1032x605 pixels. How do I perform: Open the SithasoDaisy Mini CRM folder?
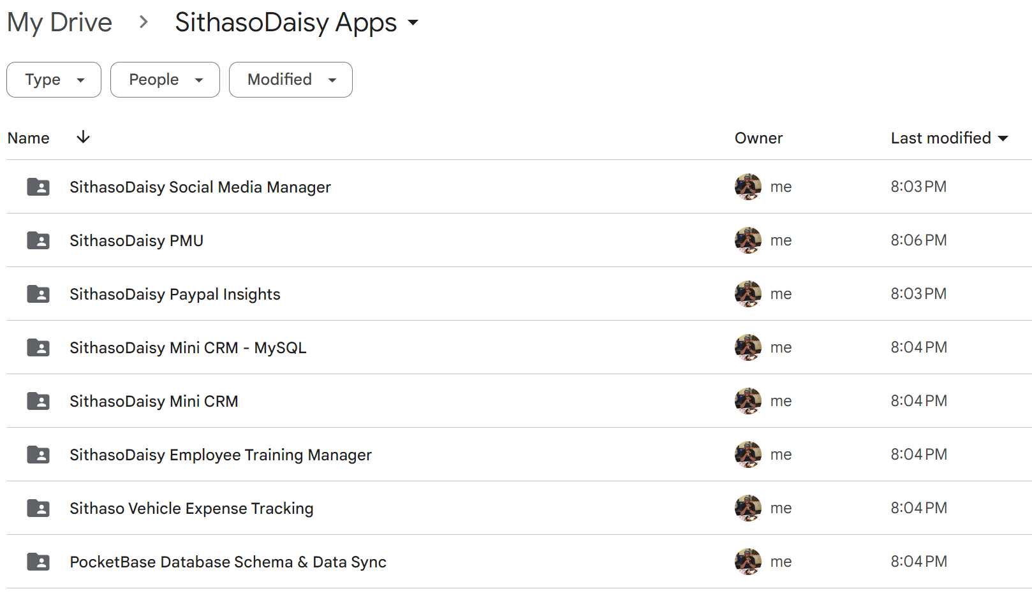pos(154,401)
